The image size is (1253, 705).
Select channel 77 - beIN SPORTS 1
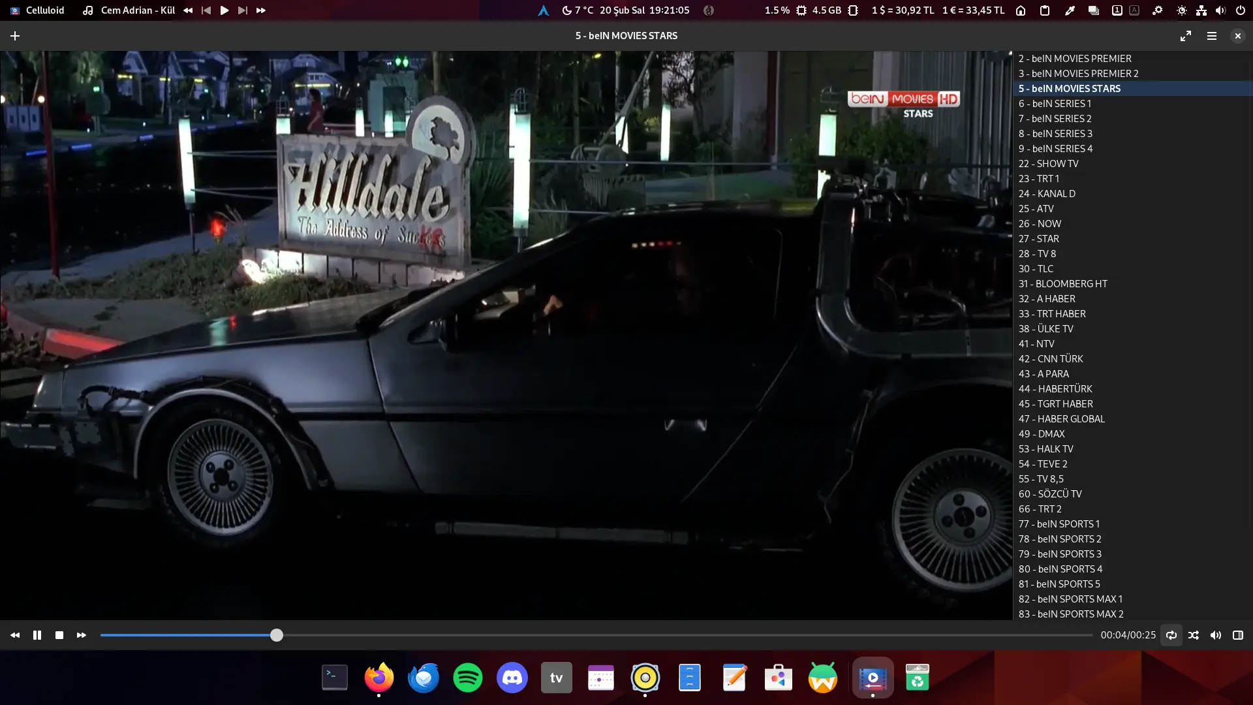1133,524
